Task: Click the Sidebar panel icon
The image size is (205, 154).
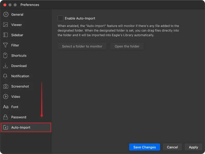Action: (x=5, y=35)
